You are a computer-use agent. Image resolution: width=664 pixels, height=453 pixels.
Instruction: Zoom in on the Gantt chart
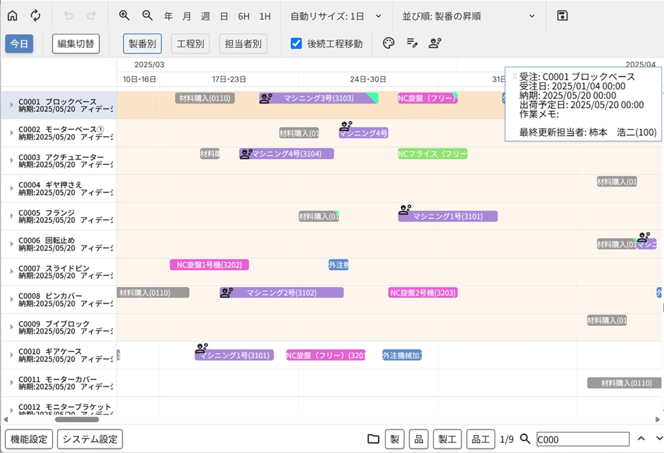[124, 15]
